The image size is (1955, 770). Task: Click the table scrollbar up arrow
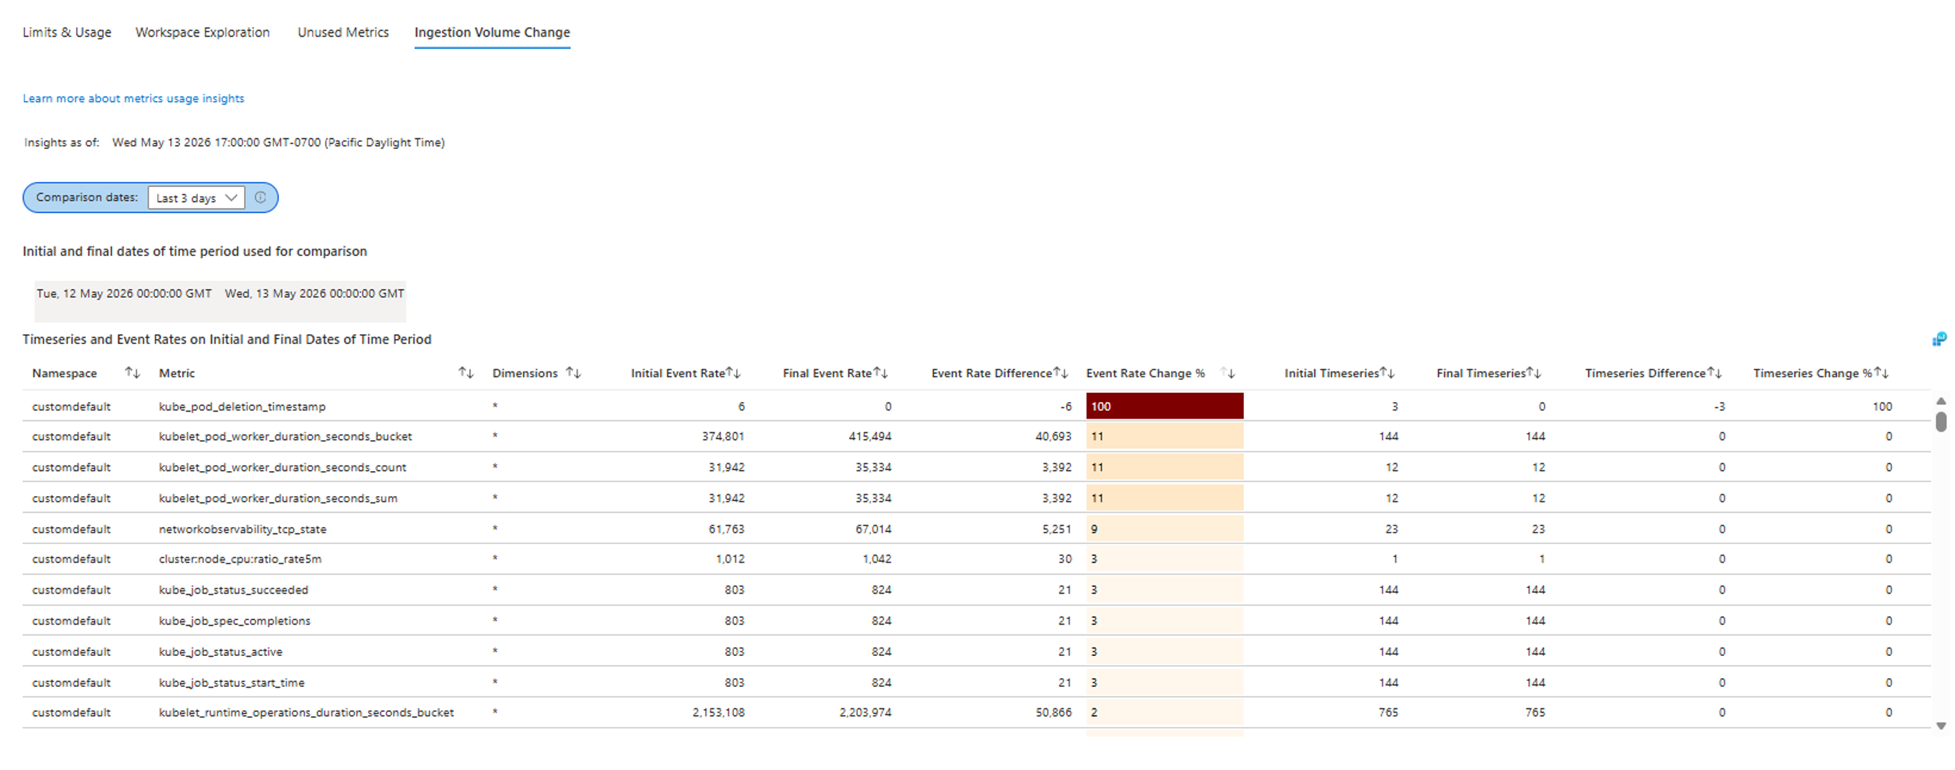pyautogui.click(x=1941, y=401)
